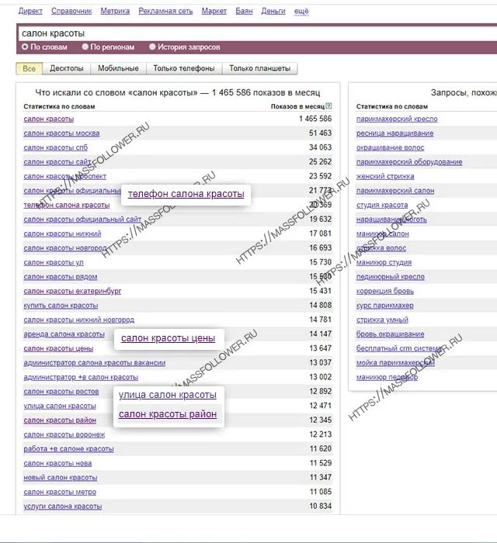Select the 'По словам' radio button

pyautogui.click(x=25, y=47)
